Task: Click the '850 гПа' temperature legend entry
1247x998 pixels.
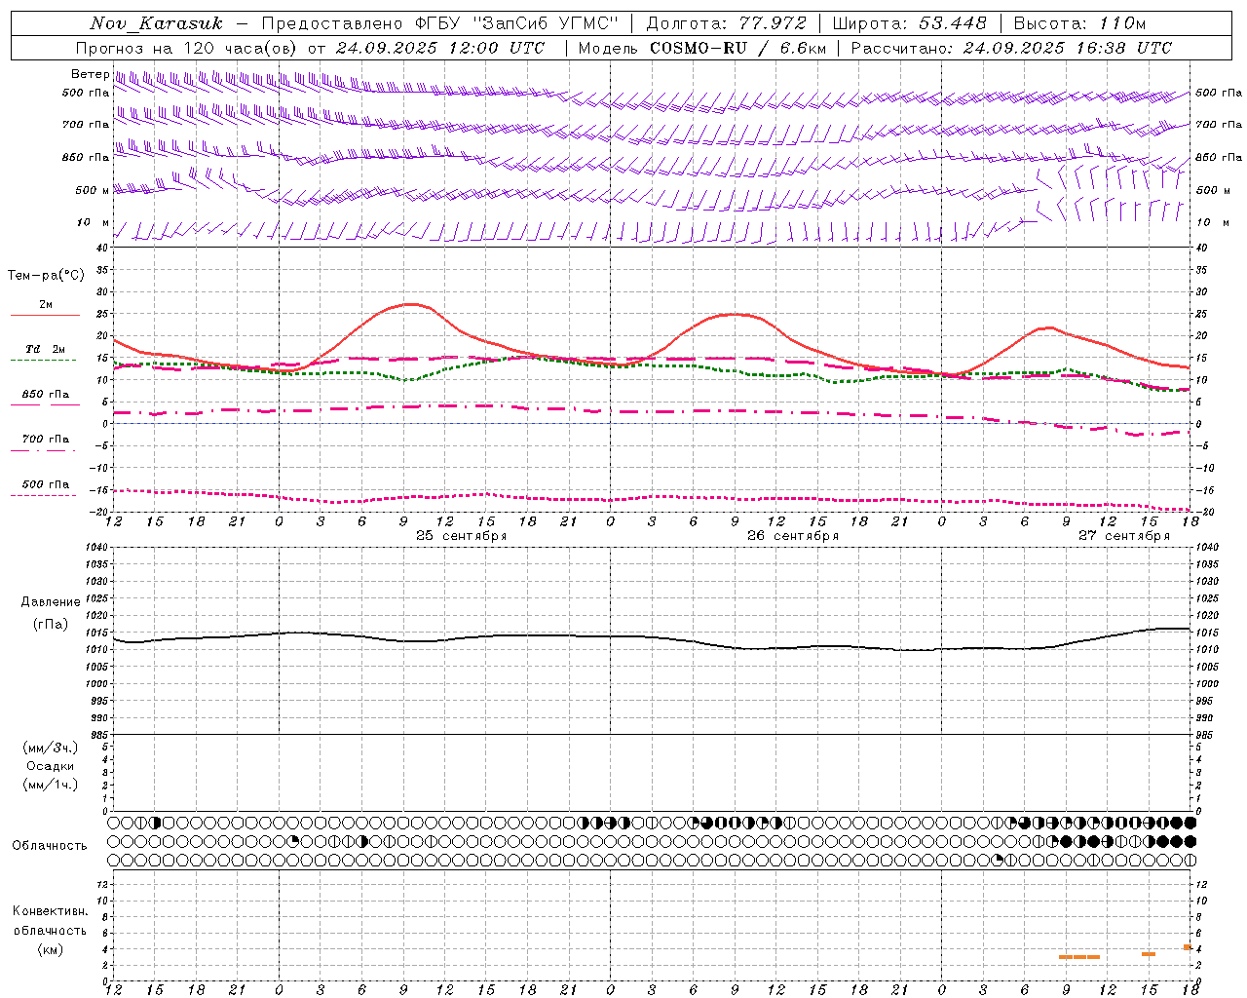Action: [x=46, y=395]
